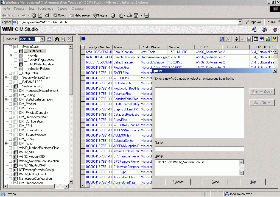Click the IE Home icon
This screenshot has height=197, width=280.
47,16
